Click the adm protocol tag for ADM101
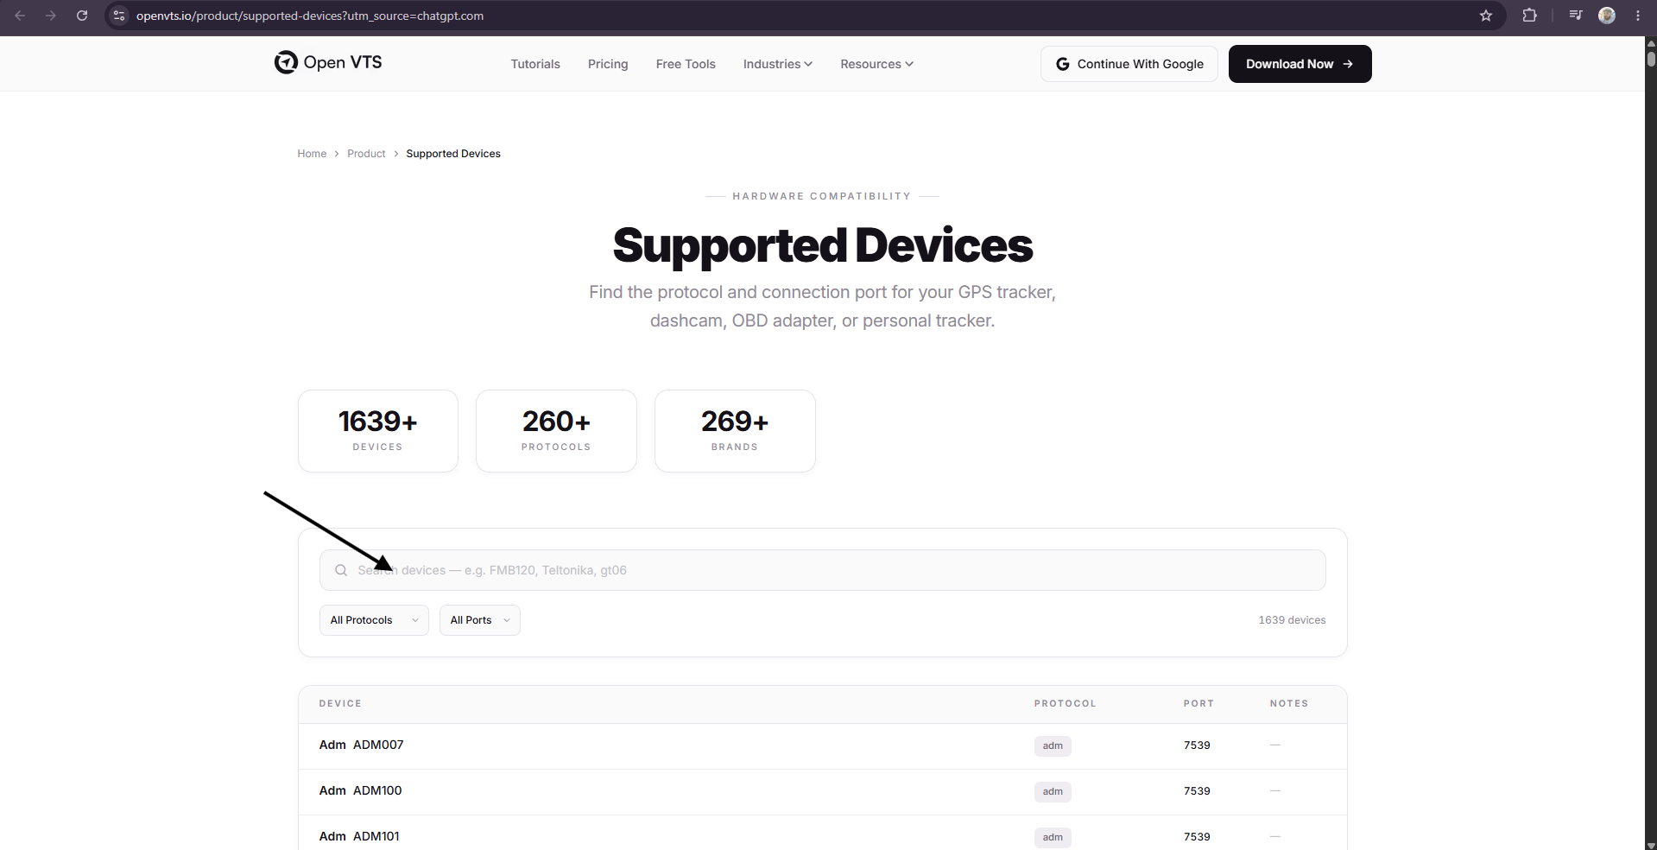1657x850 pixels. (1053, 837)
